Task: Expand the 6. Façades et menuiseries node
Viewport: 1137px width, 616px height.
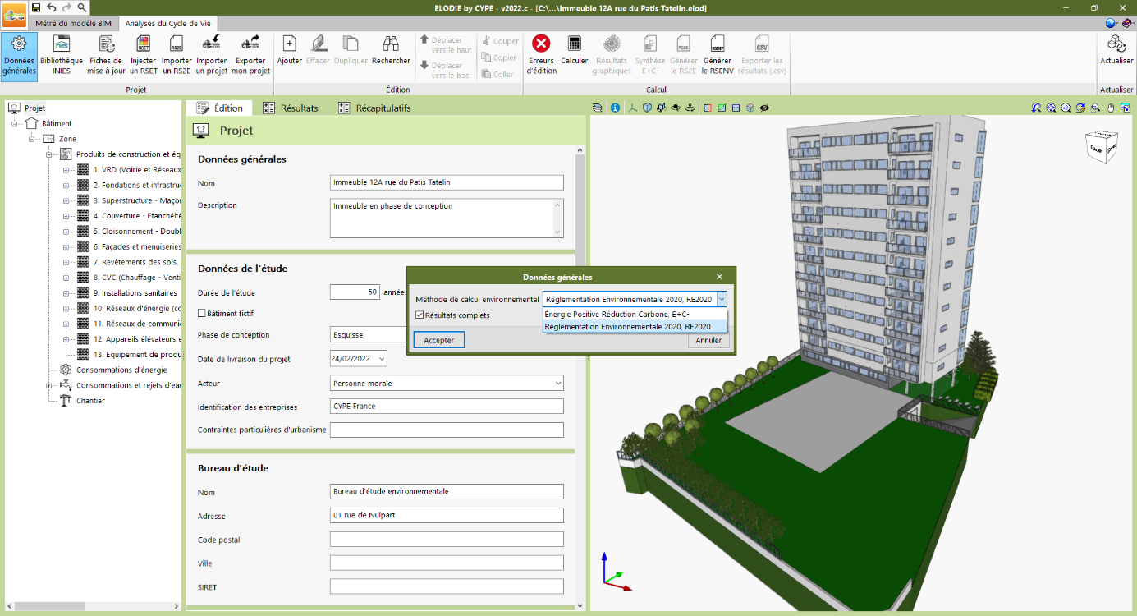Action: (66, 246)
